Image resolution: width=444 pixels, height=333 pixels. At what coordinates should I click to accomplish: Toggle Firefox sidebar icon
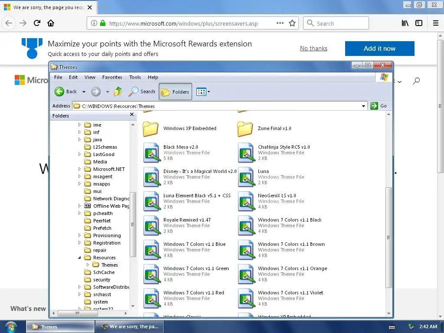coord(419,23)
